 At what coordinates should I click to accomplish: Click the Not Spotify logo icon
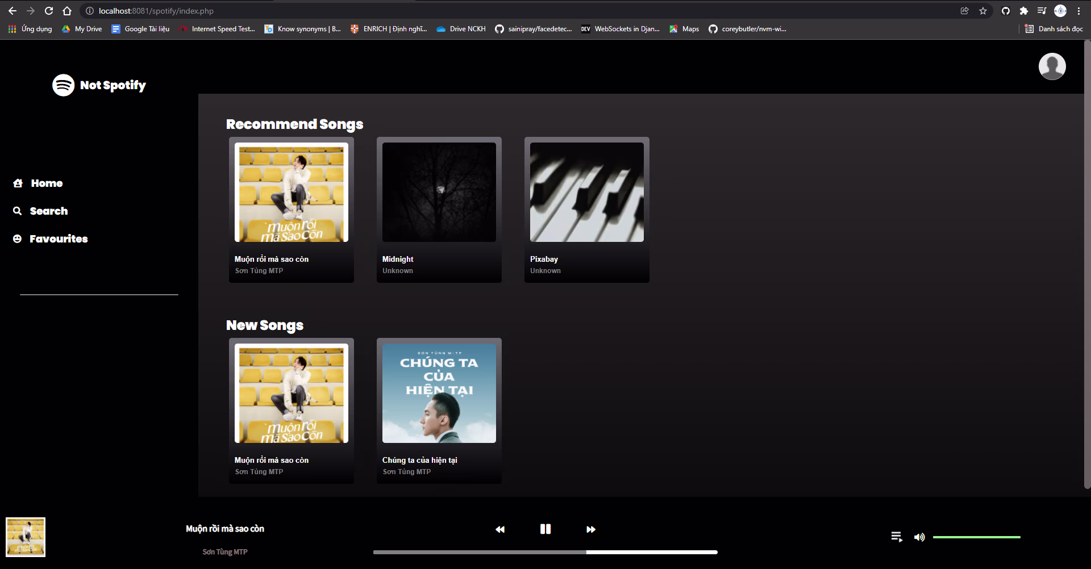click(x=63, y=85)
